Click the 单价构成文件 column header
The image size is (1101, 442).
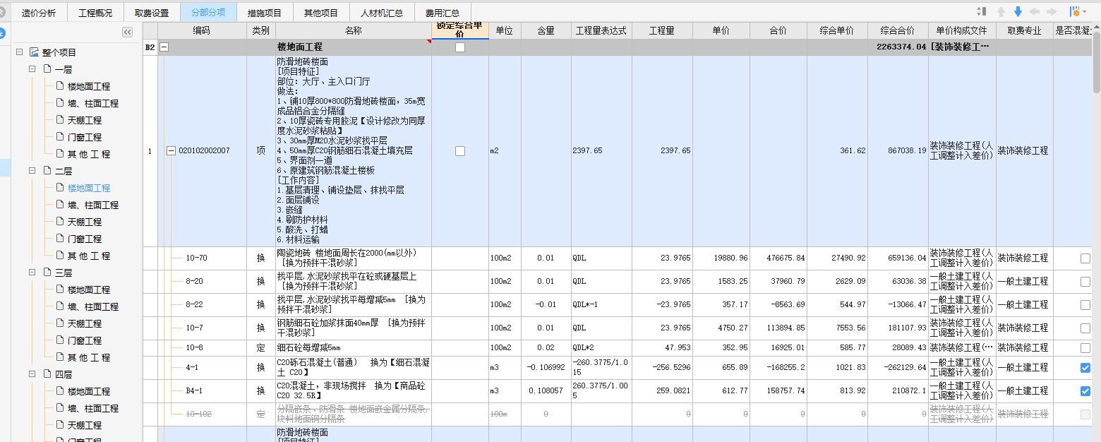[x=962, y=30]
